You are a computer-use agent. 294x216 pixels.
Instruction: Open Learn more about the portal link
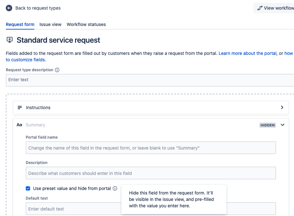pyautogui.click(x=247, y=53)
